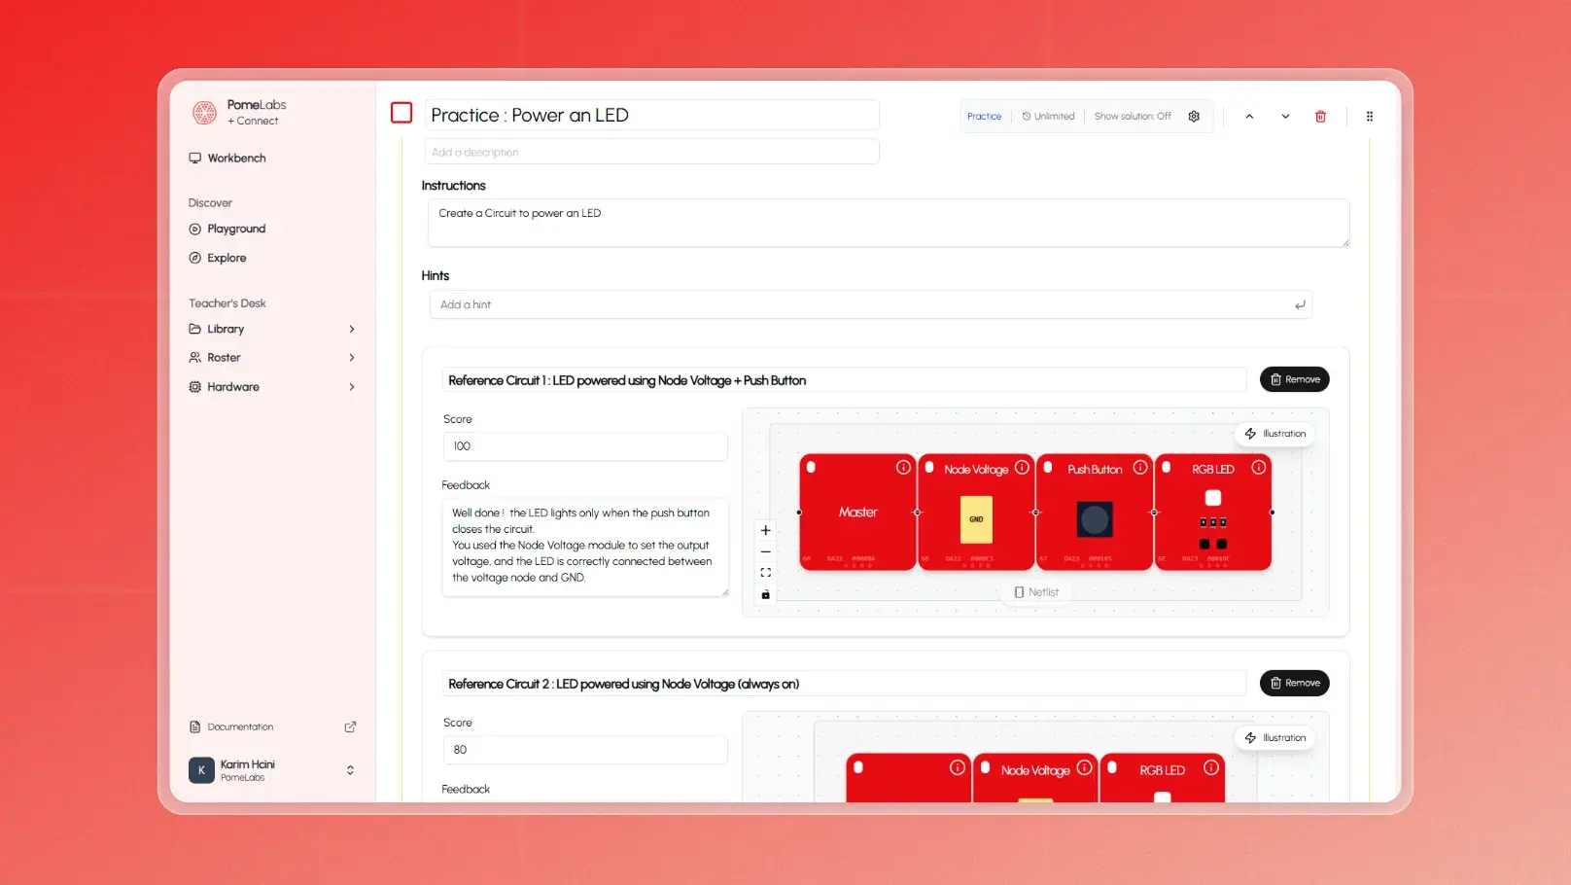Click the PomeLabs Connect logo
The image size is (1571, 885).
pyautogui.click(x=204, y=113)
